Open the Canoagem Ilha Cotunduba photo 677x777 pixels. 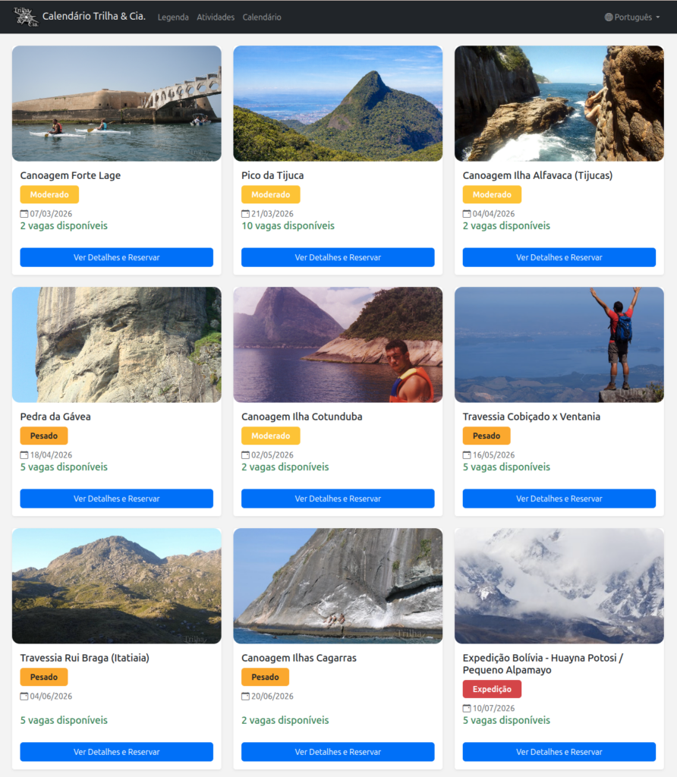[338, 344]
